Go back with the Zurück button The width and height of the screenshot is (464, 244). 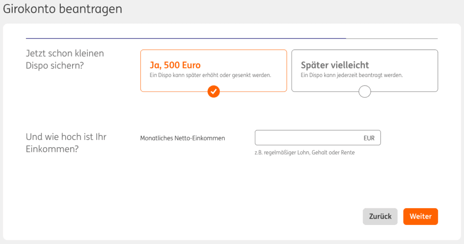[x=380, y=216]
